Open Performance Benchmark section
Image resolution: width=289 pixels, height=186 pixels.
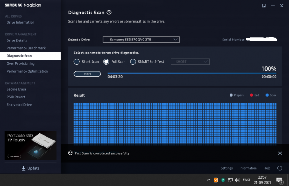26,48
